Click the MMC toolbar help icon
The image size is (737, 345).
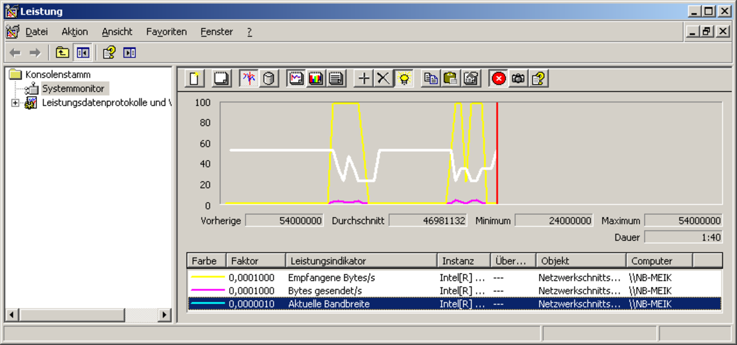pos(109,53)
